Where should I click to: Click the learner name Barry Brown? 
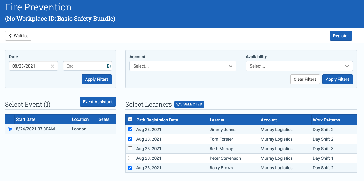[x=221, y=167]
